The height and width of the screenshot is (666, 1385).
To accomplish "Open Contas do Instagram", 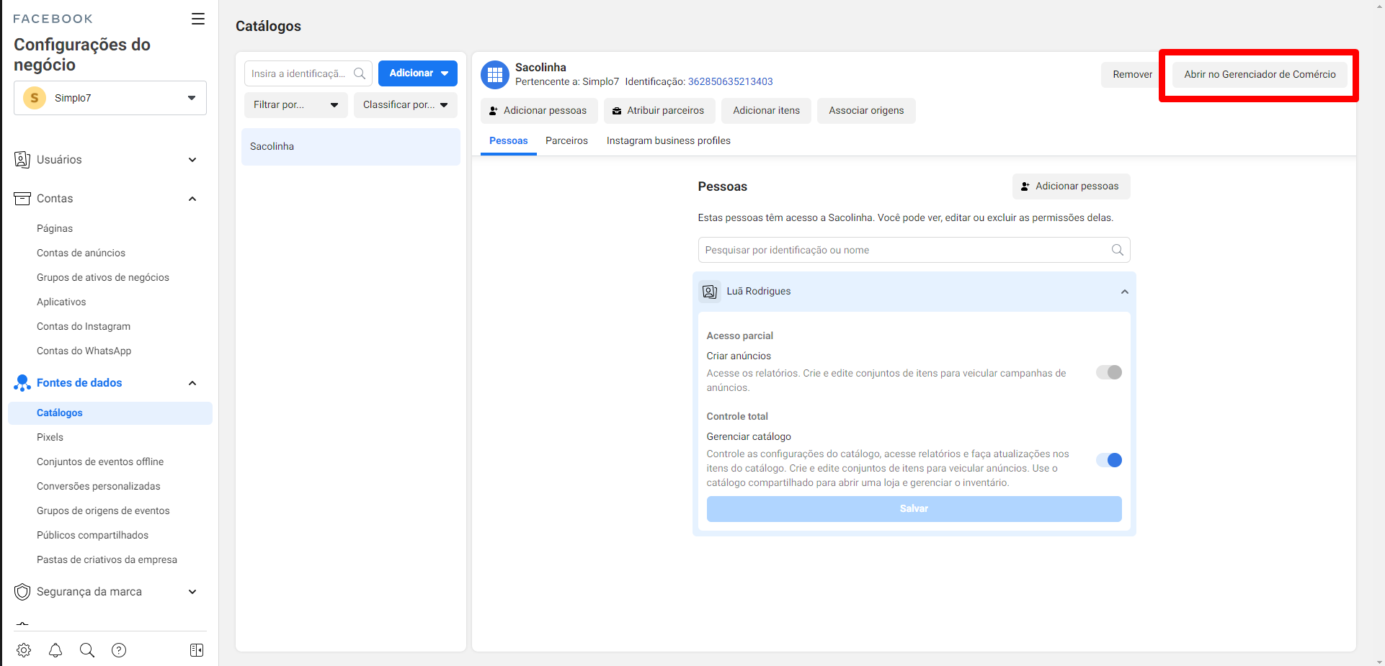I will pyautogui.click(x=84, y=327).
